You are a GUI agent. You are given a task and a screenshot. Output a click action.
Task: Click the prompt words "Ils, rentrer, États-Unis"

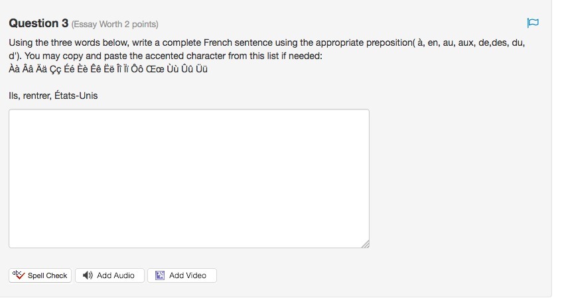tap(53, 96)
